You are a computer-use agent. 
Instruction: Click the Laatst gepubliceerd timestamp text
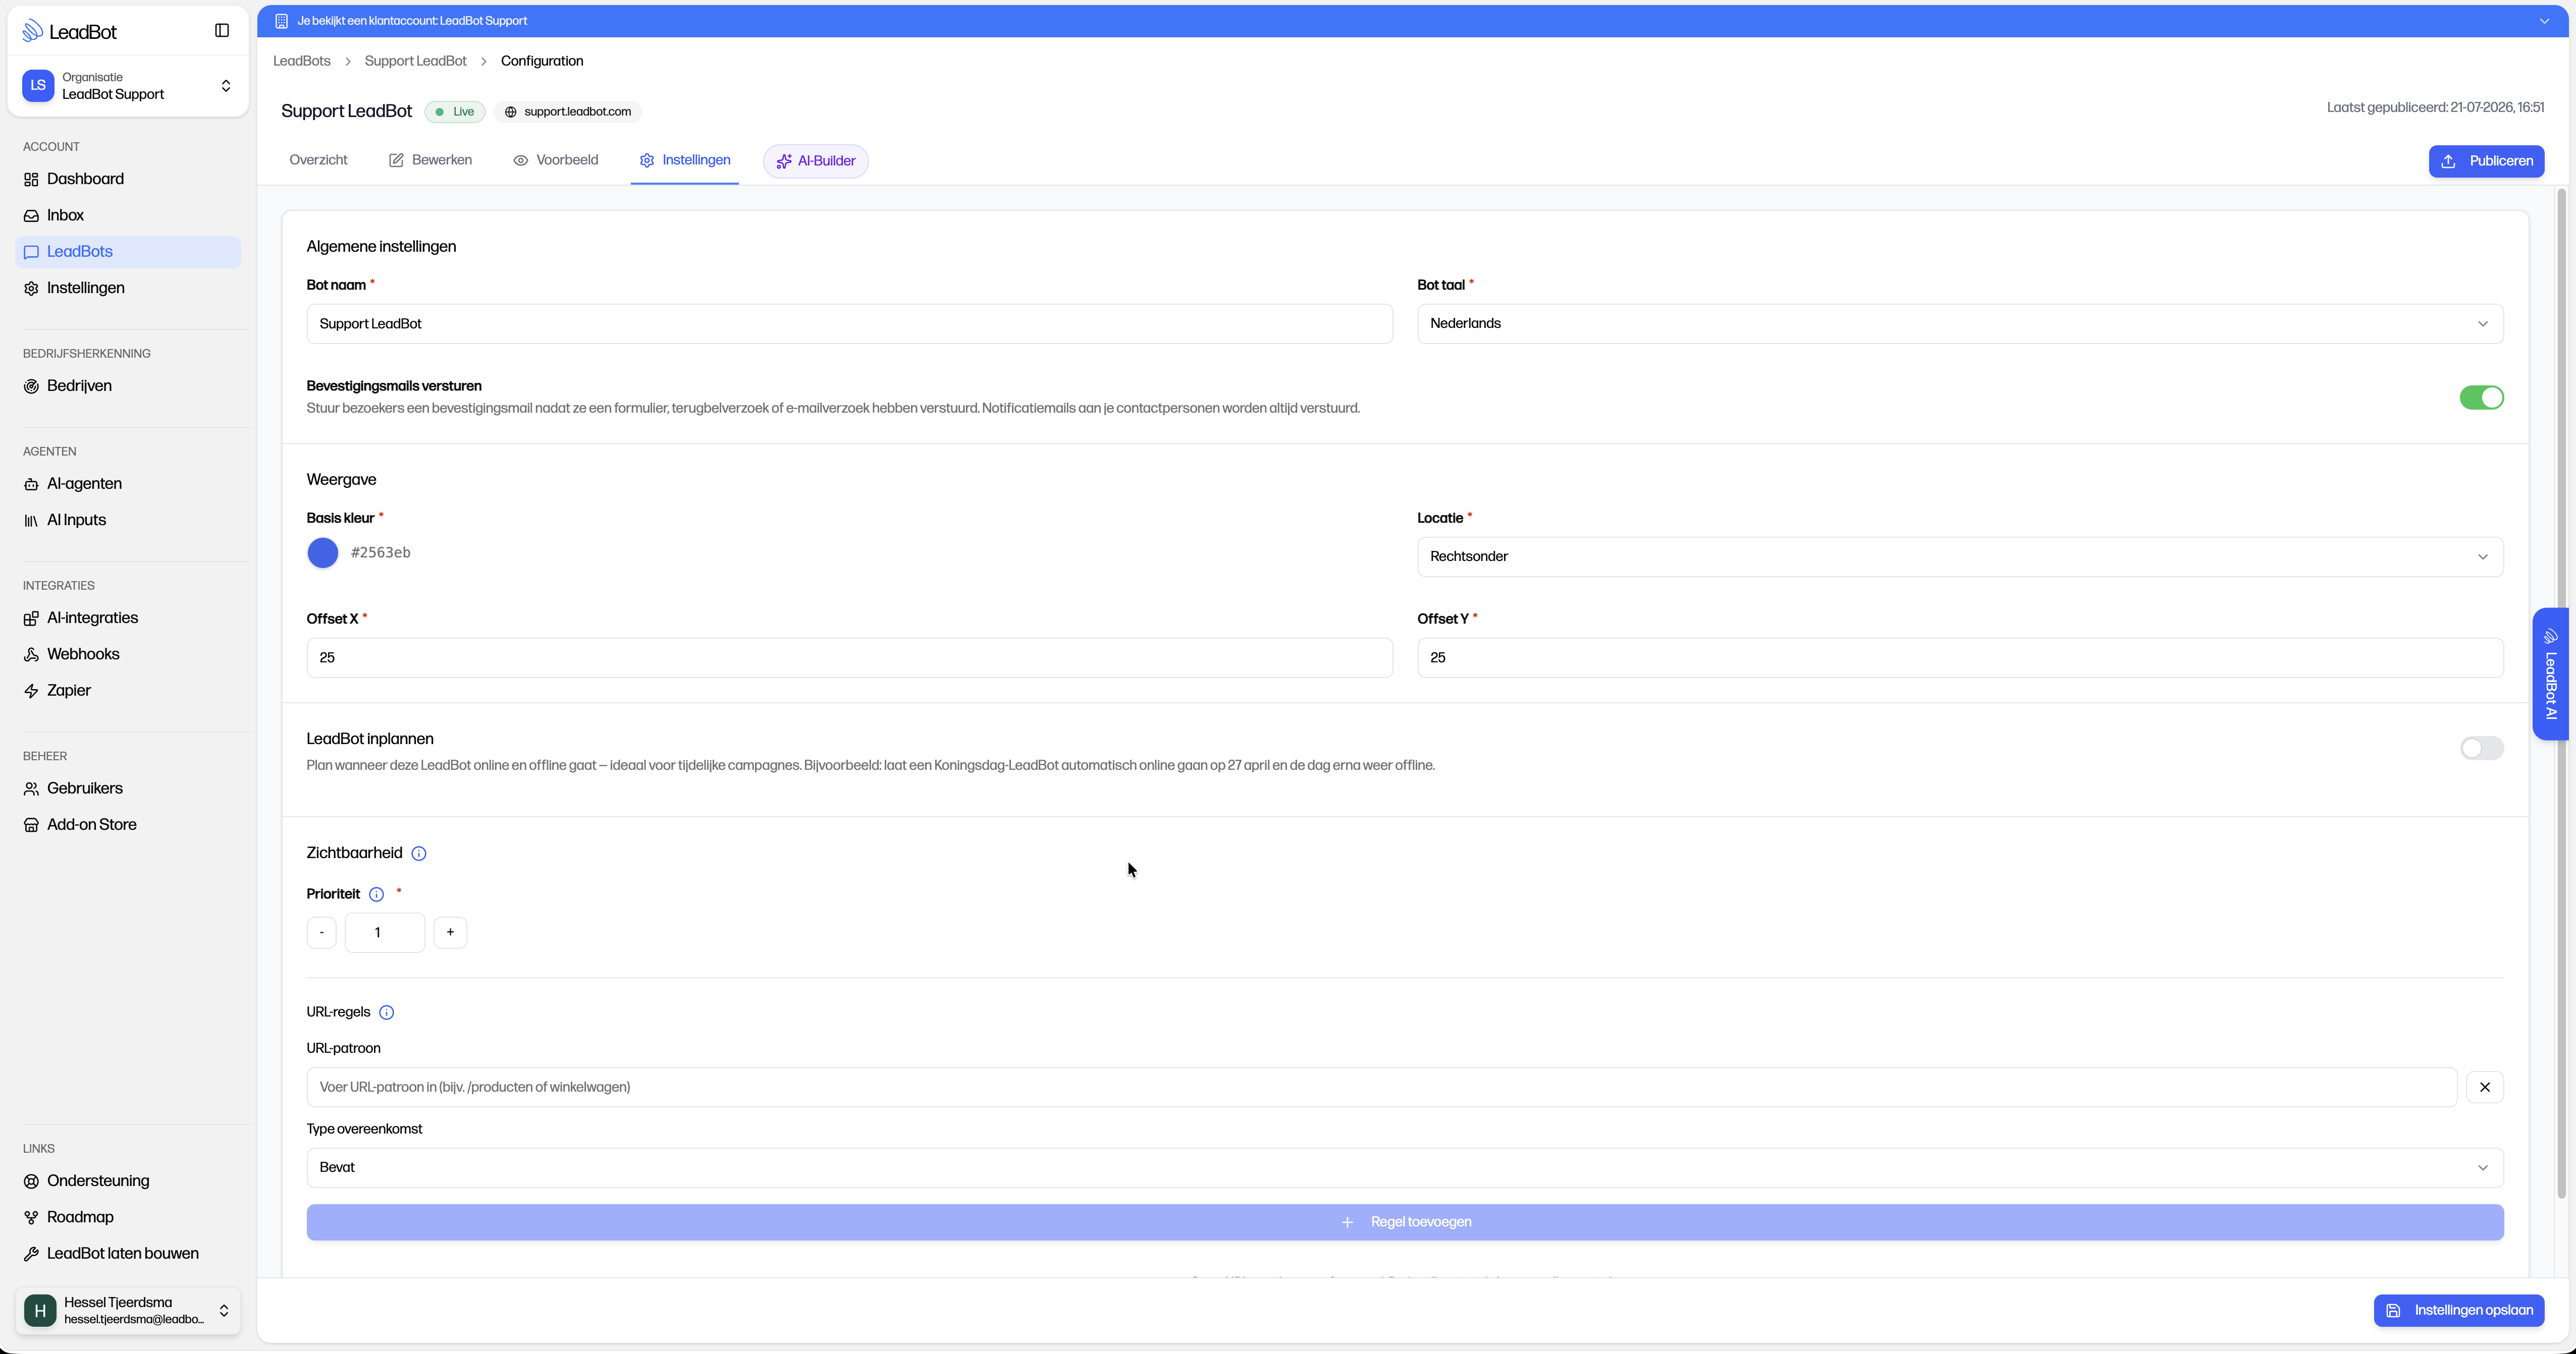[2435, 108]
